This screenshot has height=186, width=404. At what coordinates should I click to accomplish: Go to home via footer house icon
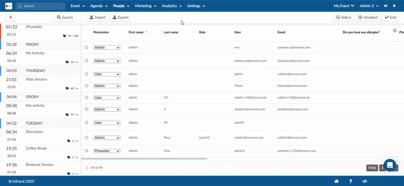pyautogui.click(x=336, y=181)
